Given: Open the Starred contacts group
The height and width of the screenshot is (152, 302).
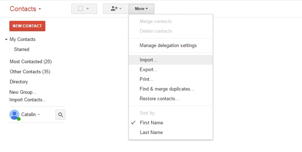Looking at the screenshot, I should (x=22, y=49).
